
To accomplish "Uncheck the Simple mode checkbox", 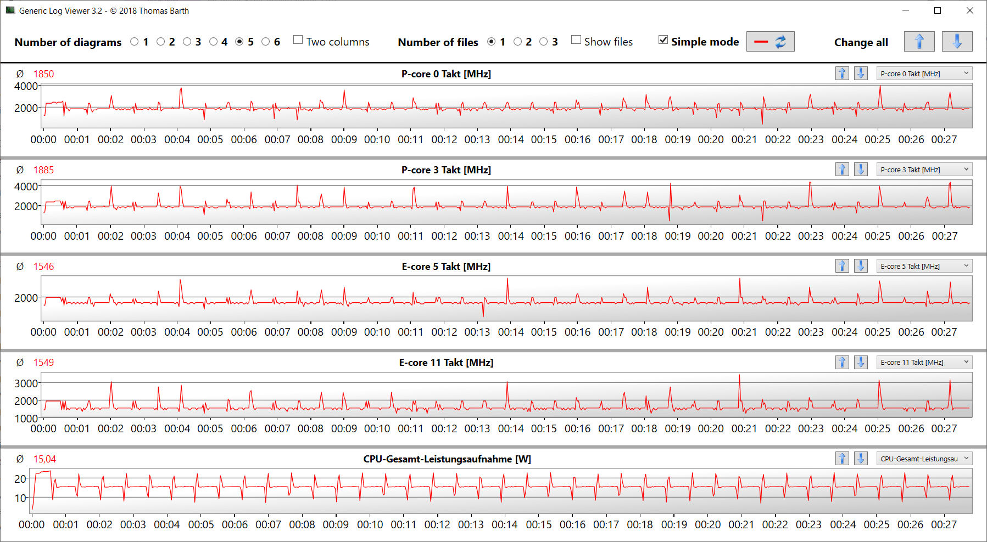I will 663,40.
